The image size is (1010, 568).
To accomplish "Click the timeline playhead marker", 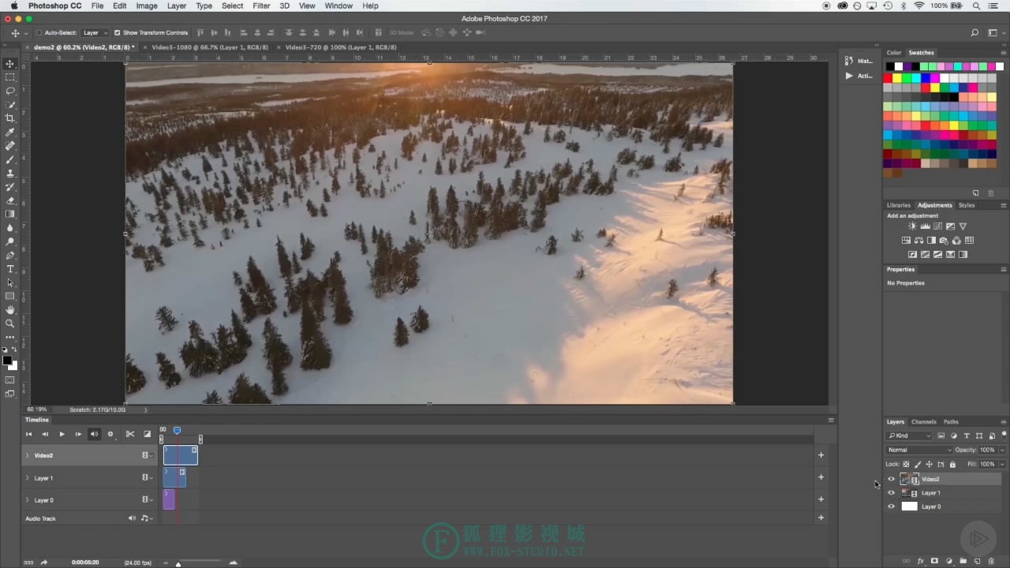I will coord(177,431).
